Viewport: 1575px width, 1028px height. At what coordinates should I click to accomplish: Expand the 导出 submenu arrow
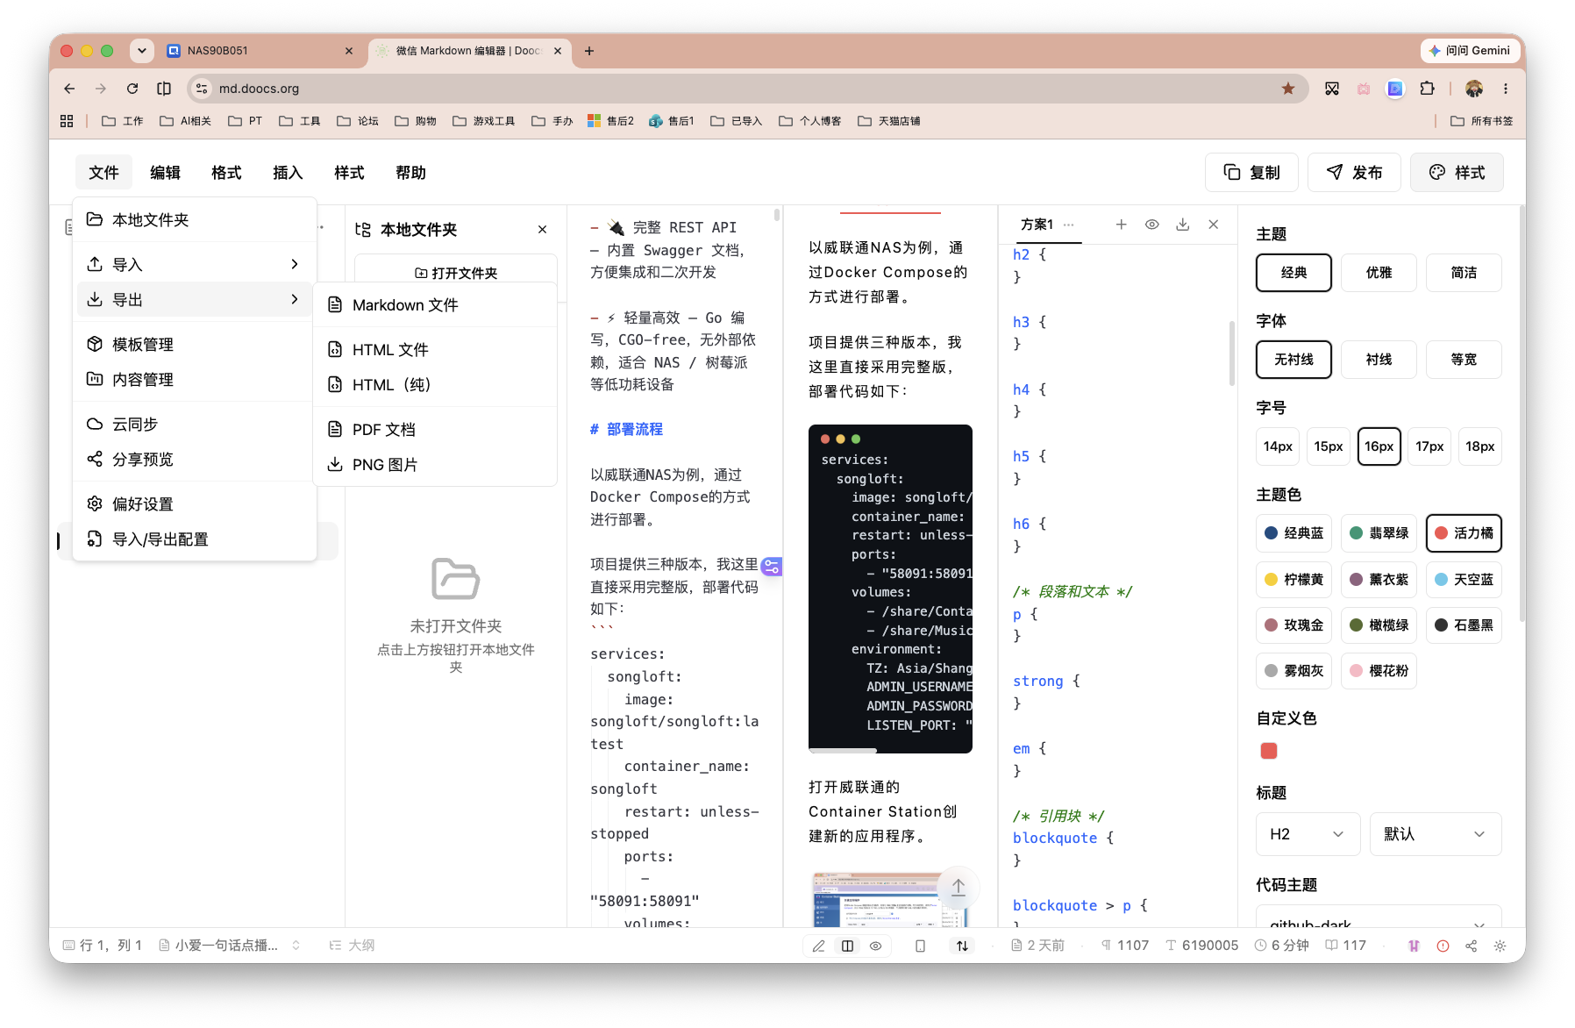point(295,299)
